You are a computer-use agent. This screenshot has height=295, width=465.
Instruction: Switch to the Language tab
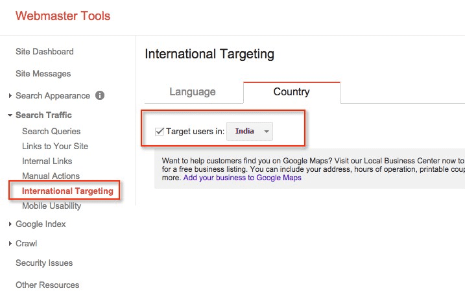(193, 92)
